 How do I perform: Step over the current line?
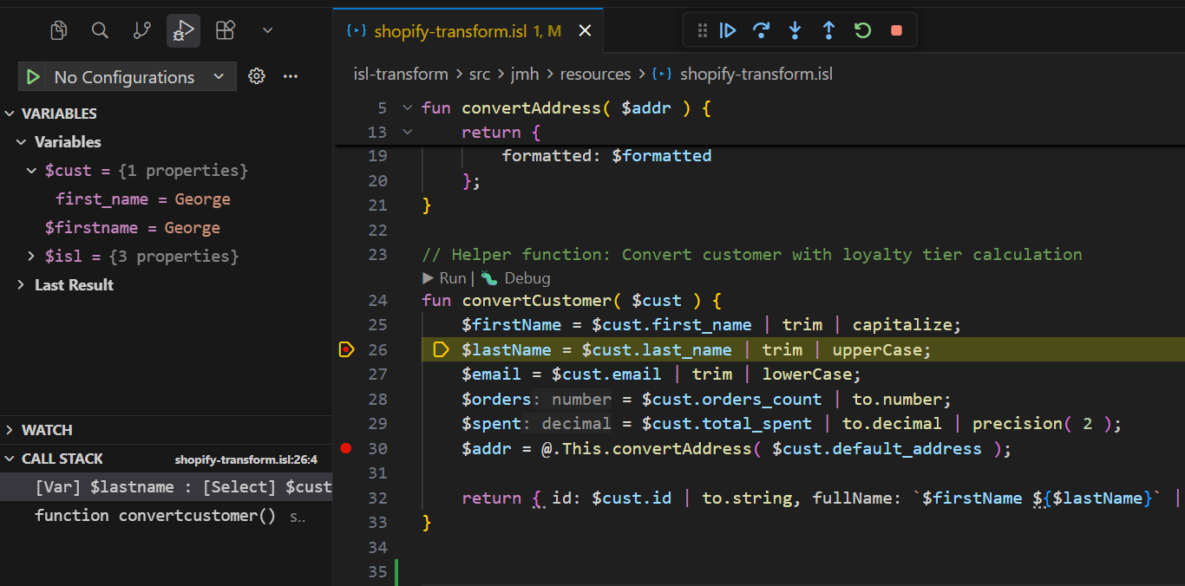pos(762,29)
